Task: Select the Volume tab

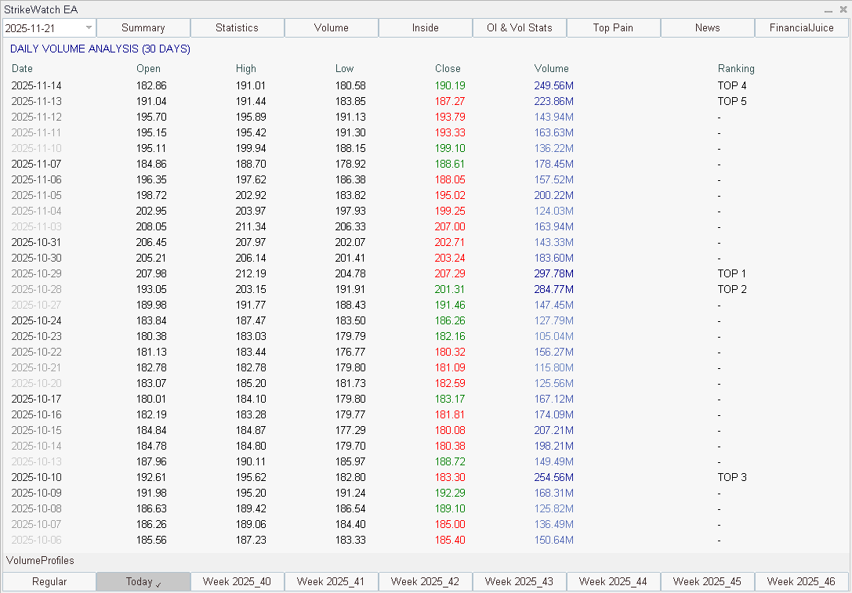Action: coord(332,27)
